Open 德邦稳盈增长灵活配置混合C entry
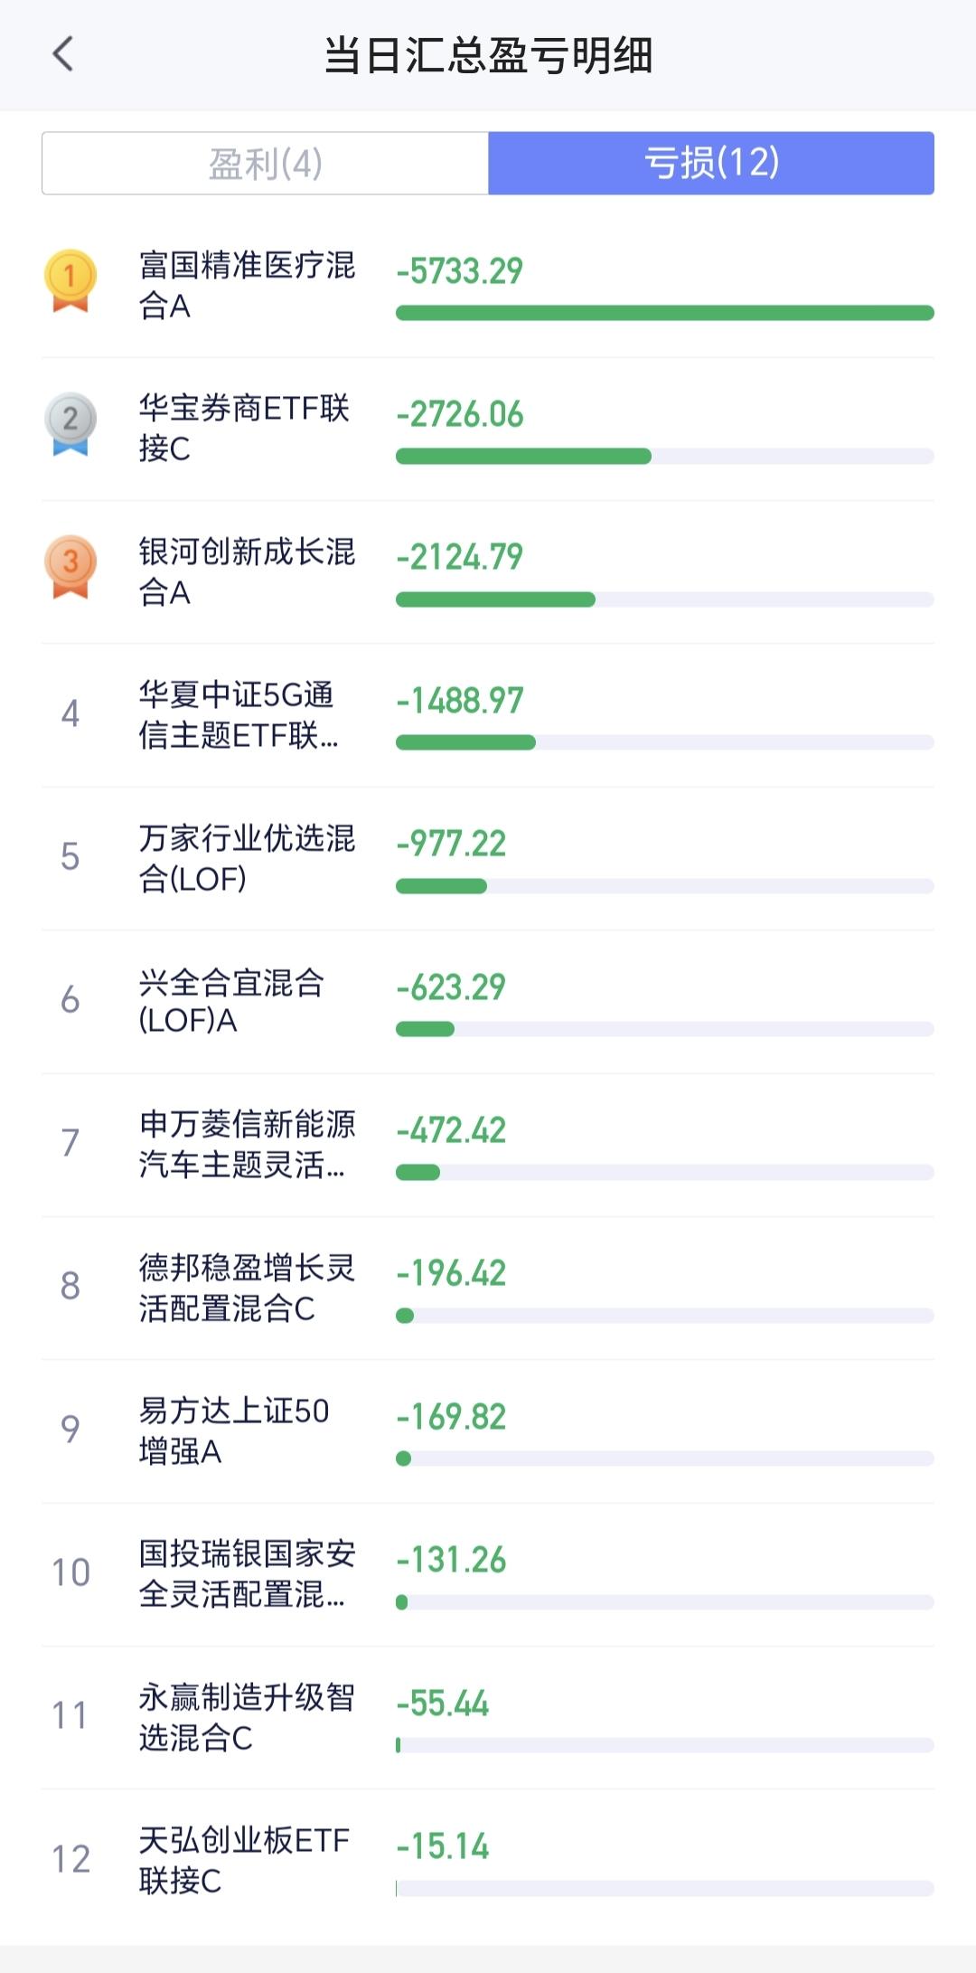976x1973 pixels. click(488, 1288)
